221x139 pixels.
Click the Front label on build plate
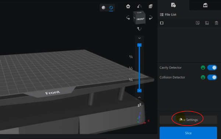coord(53,93)
